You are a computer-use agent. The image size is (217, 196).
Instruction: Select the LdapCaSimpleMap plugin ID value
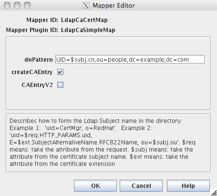coord(88,30)
